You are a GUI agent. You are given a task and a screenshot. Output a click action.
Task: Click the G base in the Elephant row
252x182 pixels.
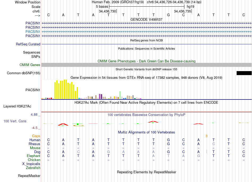click(x=199, y=156)
